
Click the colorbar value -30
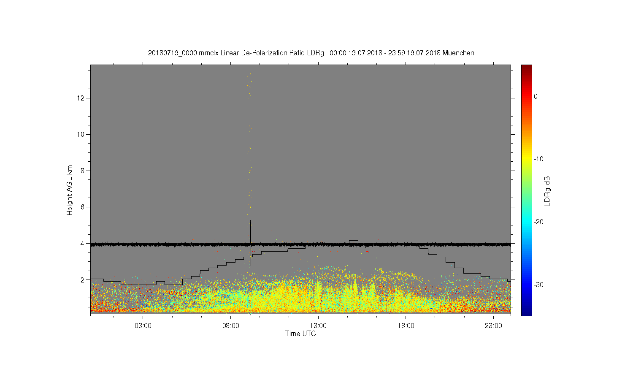tap(538, 285)
